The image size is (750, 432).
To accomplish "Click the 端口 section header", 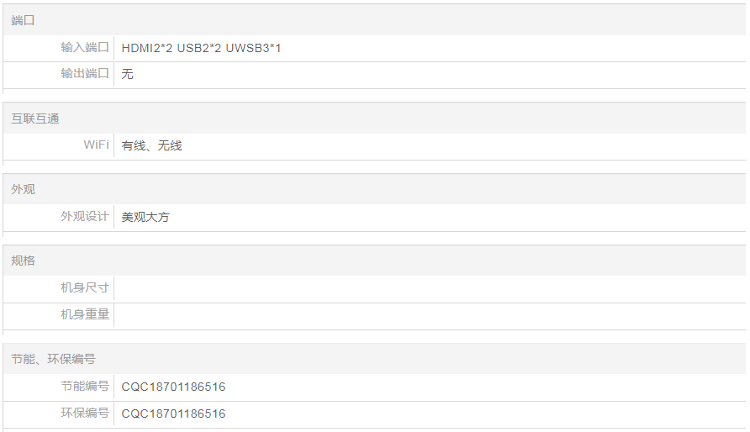I will 24,20.
